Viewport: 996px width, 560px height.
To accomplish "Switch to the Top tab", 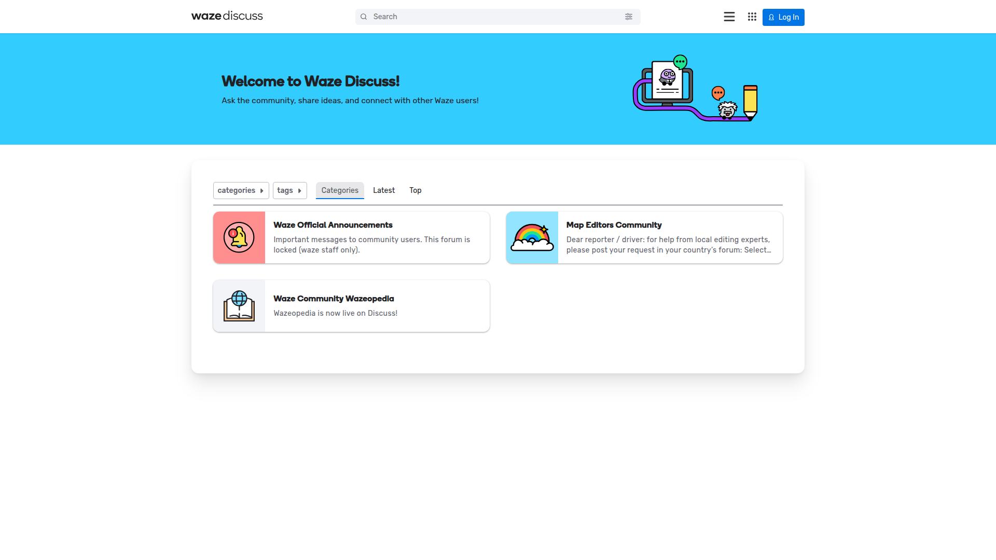I will pyautogui.click(x=416, y=190).
